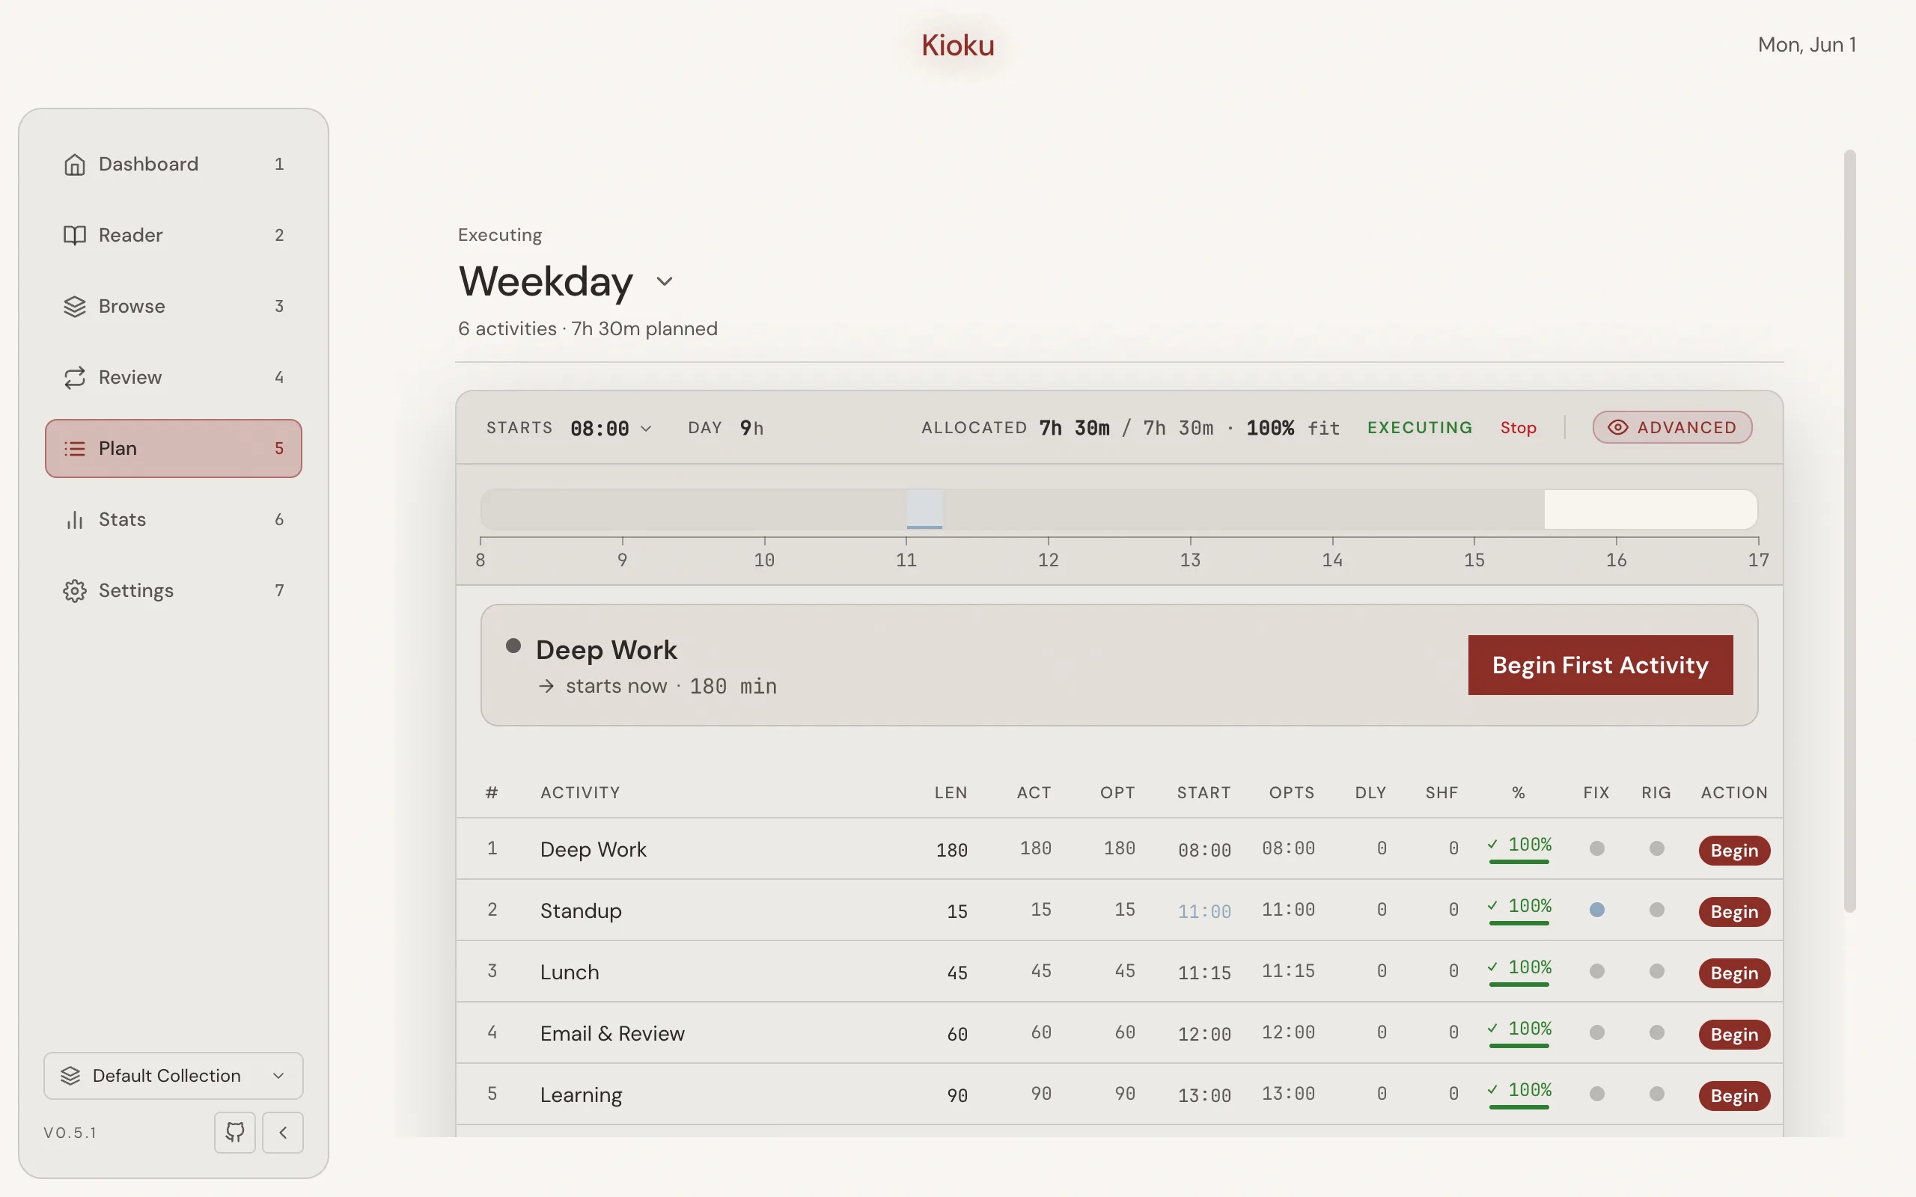1916x1197 pixels.
Task: Open the Review section
Action: 174,378
